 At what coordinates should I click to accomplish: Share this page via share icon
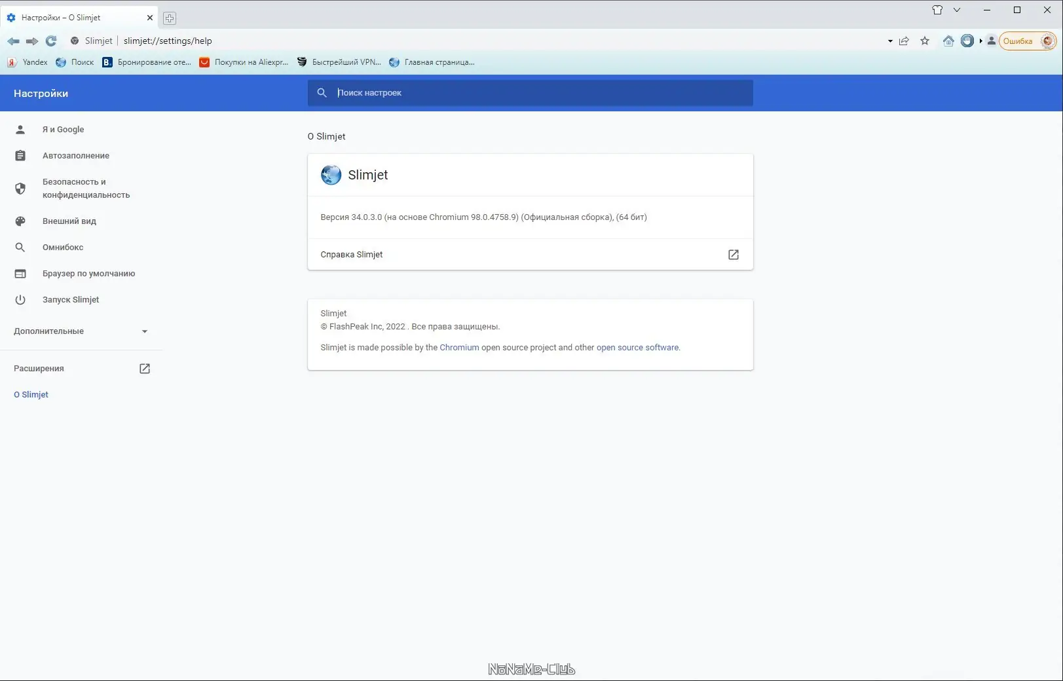pyautogui.click(x=904, y=41)
